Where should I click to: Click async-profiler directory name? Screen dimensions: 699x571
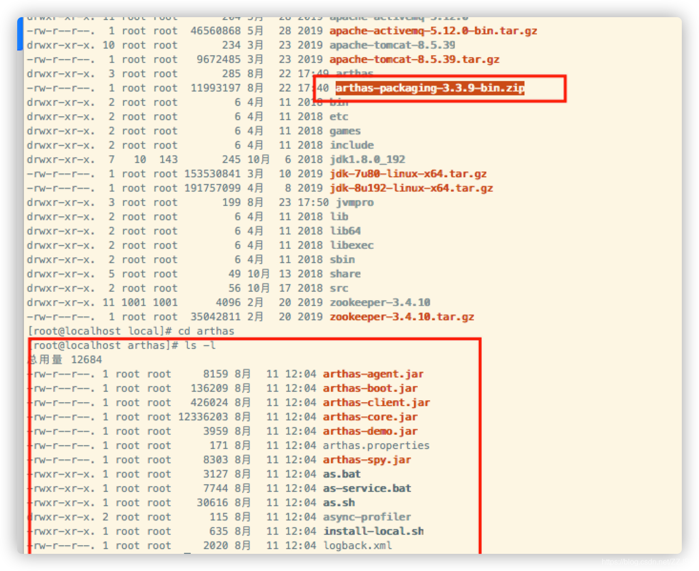click(367, 517)
